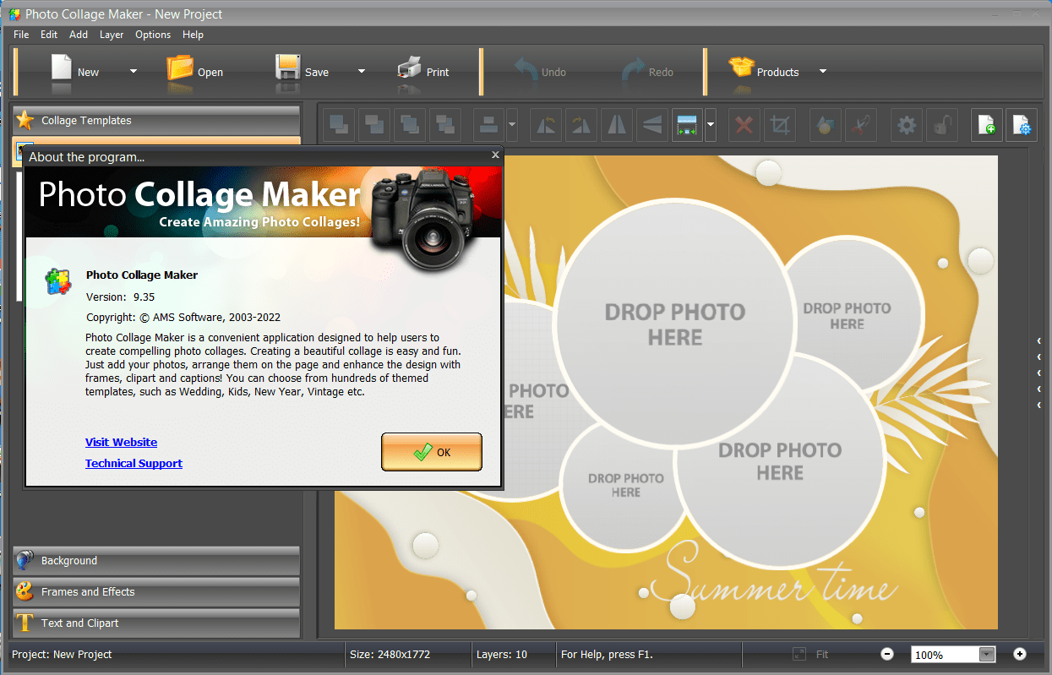The image size is (1052, 675).
Task: Expand the New button dropdown arrow
Action: (x=134, y=72)
